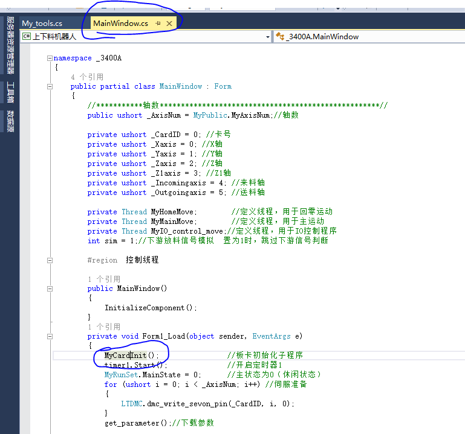Click get_parameter() call
Viewport: 465px width, 434px height.
[138, 423]
